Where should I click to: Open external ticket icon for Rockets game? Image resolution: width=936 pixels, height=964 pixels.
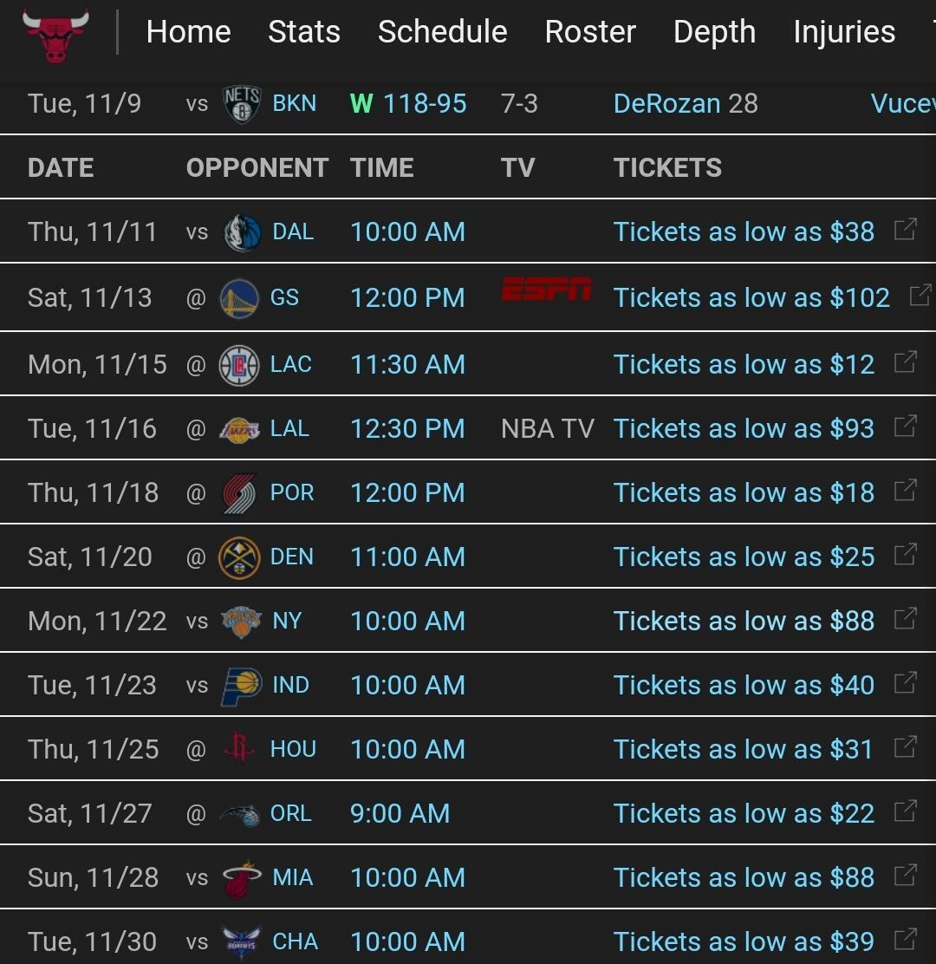[x=905, y=746]
